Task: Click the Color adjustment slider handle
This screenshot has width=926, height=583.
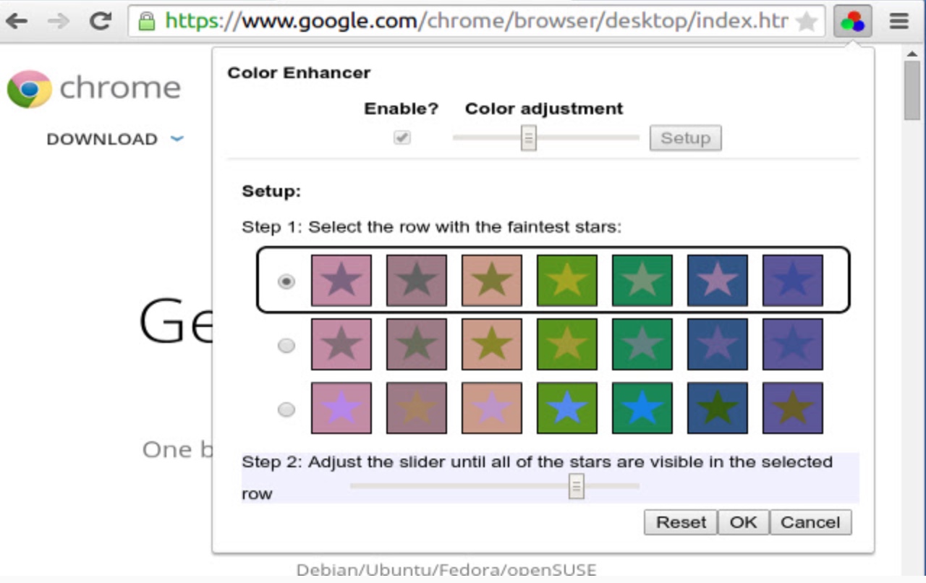Action: tap(529, 137)
